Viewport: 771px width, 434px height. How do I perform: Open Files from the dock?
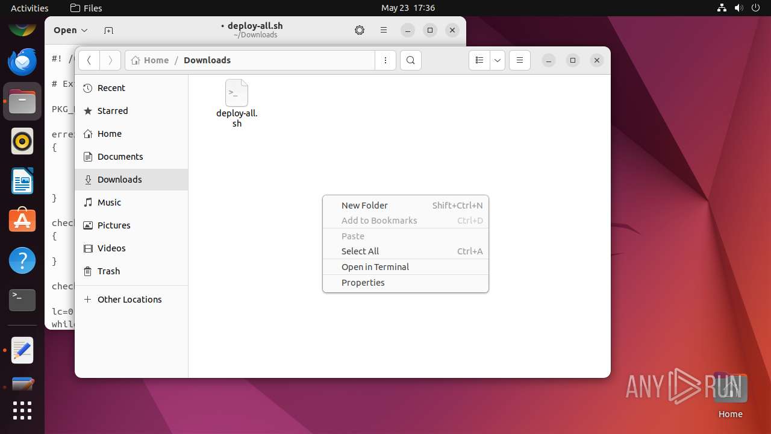coord(22,101)
